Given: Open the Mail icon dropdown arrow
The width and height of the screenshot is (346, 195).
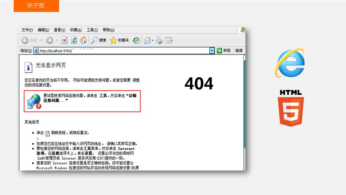Looking at the screenshot, I should [152, 40].
